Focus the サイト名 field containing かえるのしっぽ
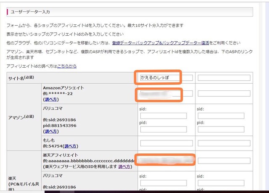Screen dimensions: 269x193 pyautogui.click(x=166, y=78)
